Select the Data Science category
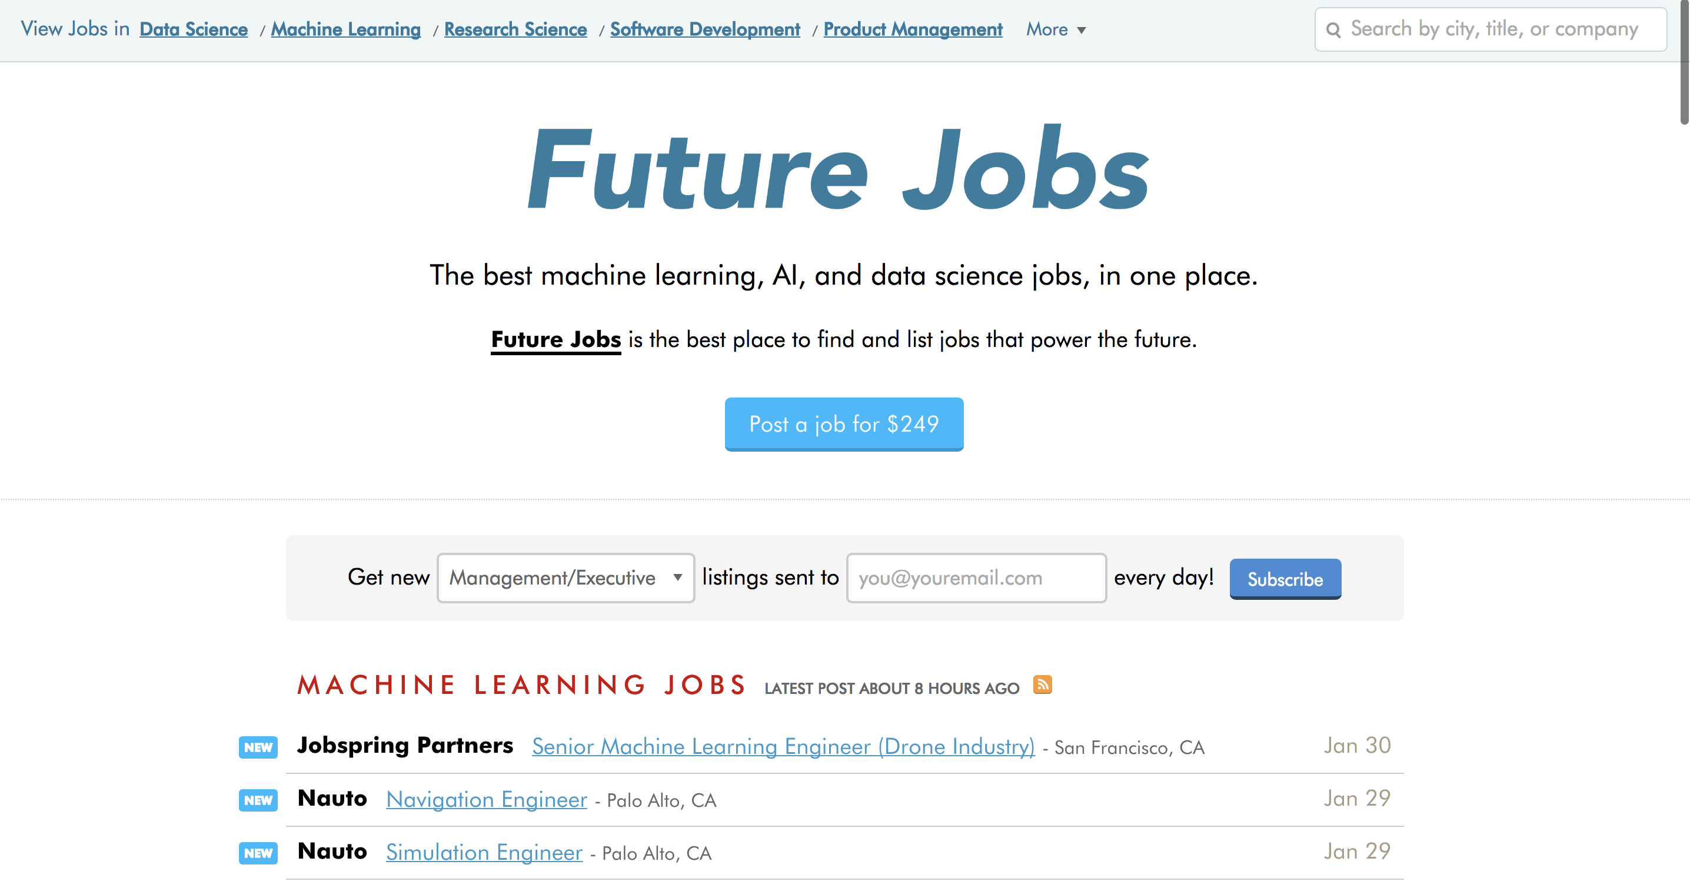The image size is (1690, 888). click(x=193, y=29)
